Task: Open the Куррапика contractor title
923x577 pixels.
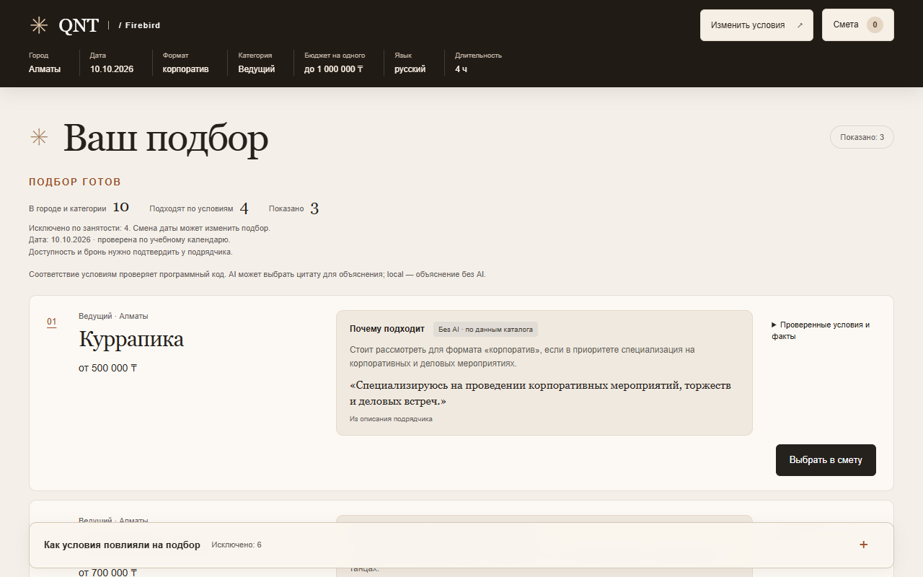Action: [x=131, y=339]
